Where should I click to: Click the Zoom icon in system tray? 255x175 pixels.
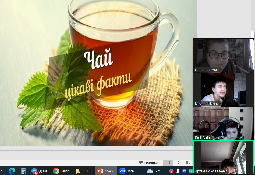[184, 171]
